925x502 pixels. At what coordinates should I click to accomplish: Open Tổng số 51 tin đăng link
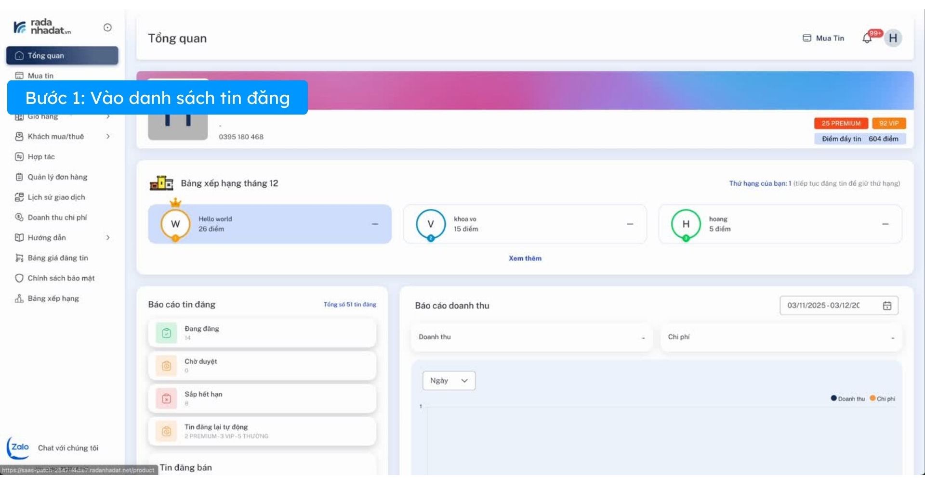[x=350, y=305]
